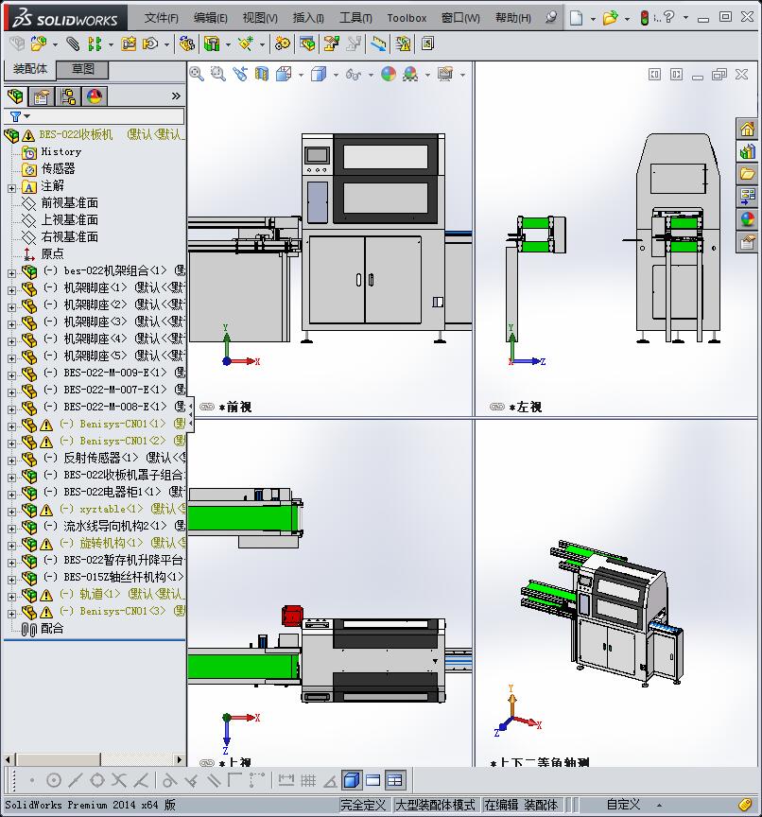This screenshot has height=817, width=762.
Task: Open the 视图(V) menu
Action: (260, 18)
